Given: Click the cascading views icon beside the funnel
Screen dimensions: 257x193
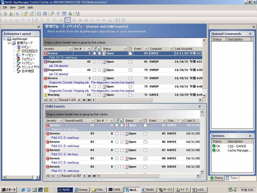Looking at the screenshot, I should click(x=52, y=14).
